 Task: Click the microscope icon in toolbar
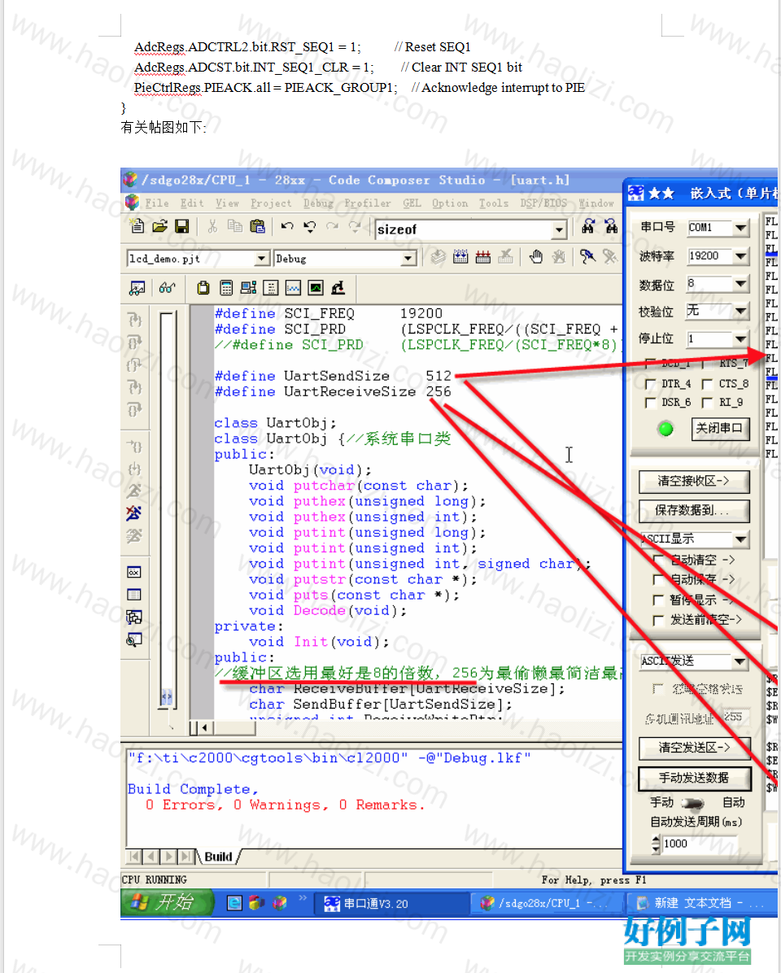338,288
